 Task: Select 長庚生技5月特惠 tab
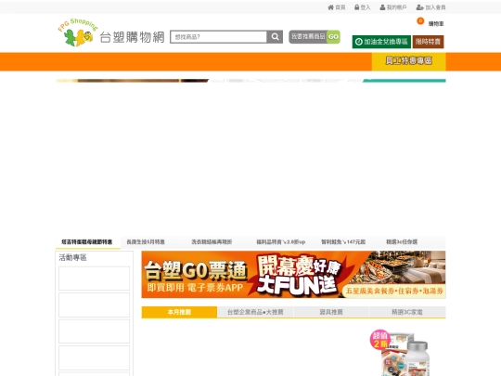coord(146,242)
